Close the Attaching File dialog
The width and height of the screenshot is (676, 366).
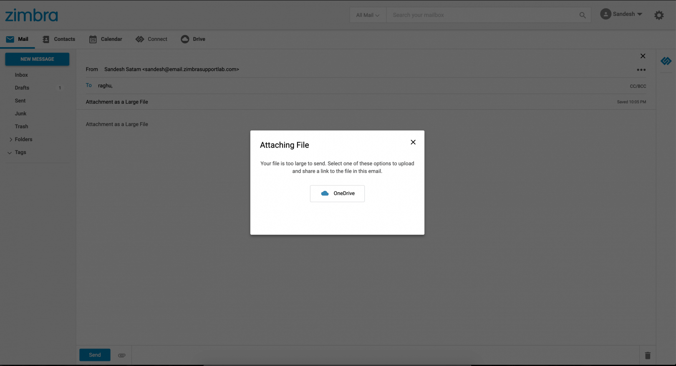click(x=413, y=142)
